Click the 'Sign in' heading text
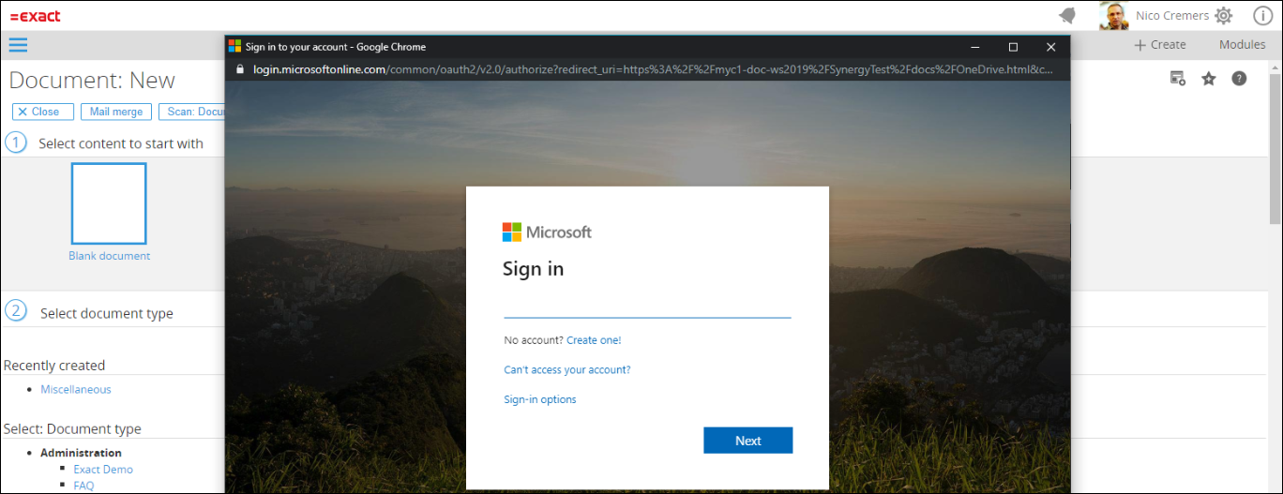This screenshot has height=494, width=1283. click(x=534, y=269)
